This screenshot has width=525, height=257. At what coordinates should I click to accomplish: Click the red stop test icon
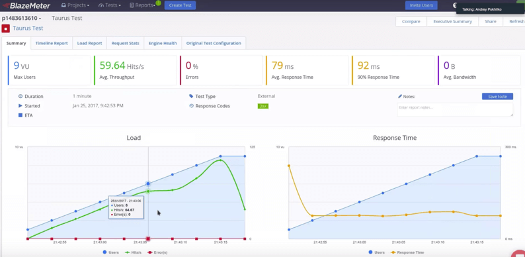tap(6, 28)
